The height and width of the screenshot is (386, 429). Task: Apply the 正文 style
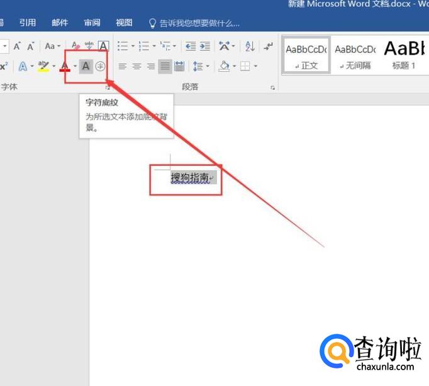(306, 55)
